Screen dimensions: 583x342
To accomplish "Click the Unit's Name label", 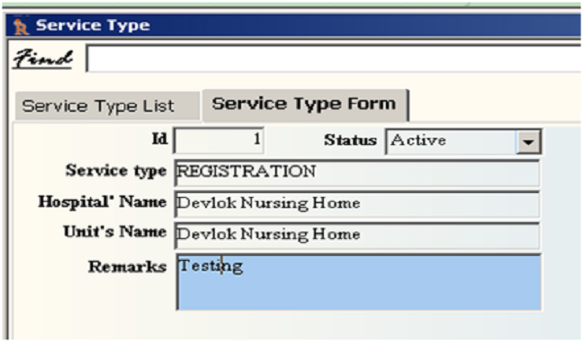I will (x=114, y=232).
